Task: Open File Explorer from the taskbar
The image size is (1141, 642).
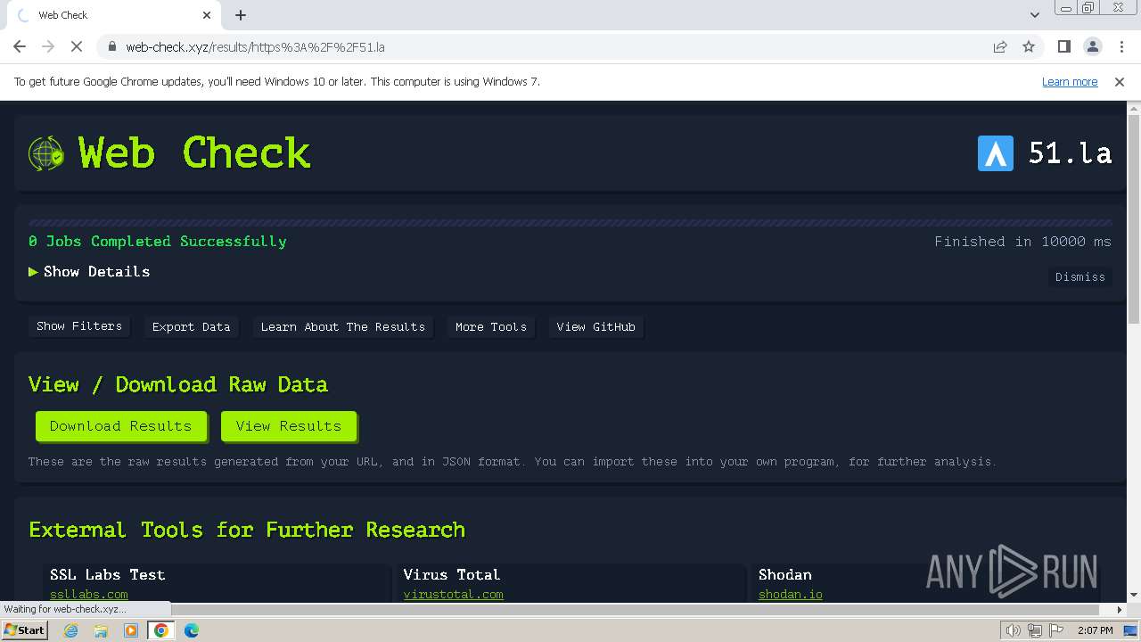Action: [101, 630]
